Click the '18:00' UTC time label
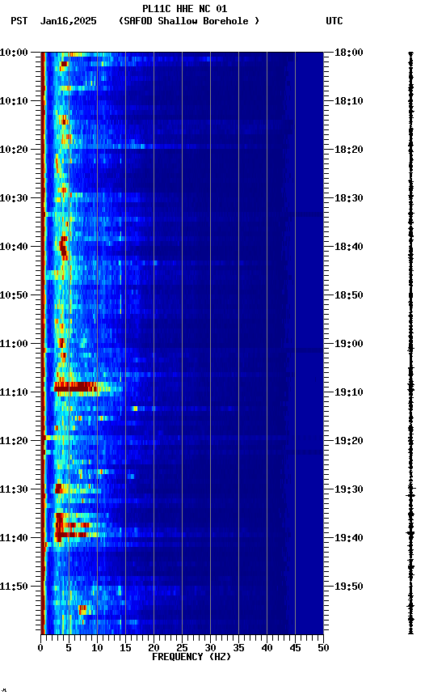The width and height of the screenshot is (446, 699). tap(349, 53)
